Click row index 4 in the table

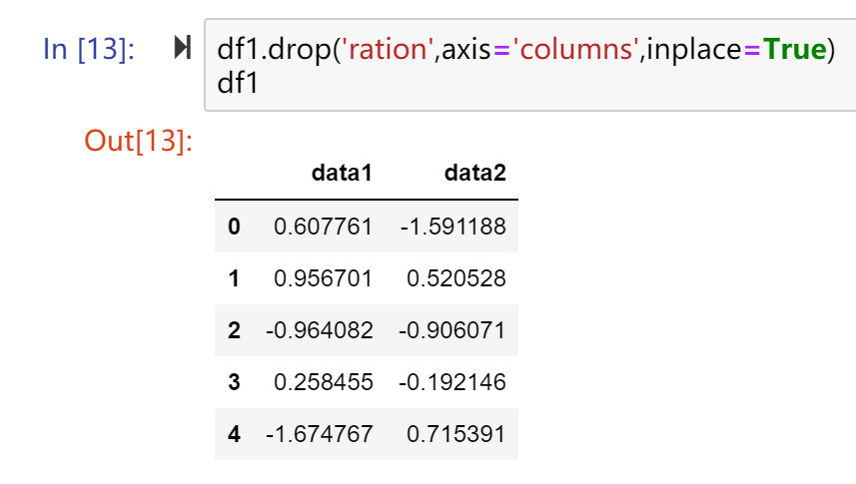pos(234,434)
